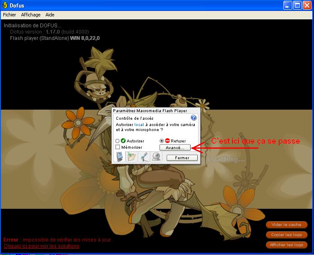The image size is (314, 255).
Task: Tick the Mémoriser checkbox
Action: 118,147
